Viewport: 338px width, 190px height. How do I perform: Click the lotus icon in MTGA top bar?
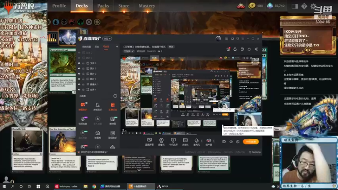pos(240,6)
